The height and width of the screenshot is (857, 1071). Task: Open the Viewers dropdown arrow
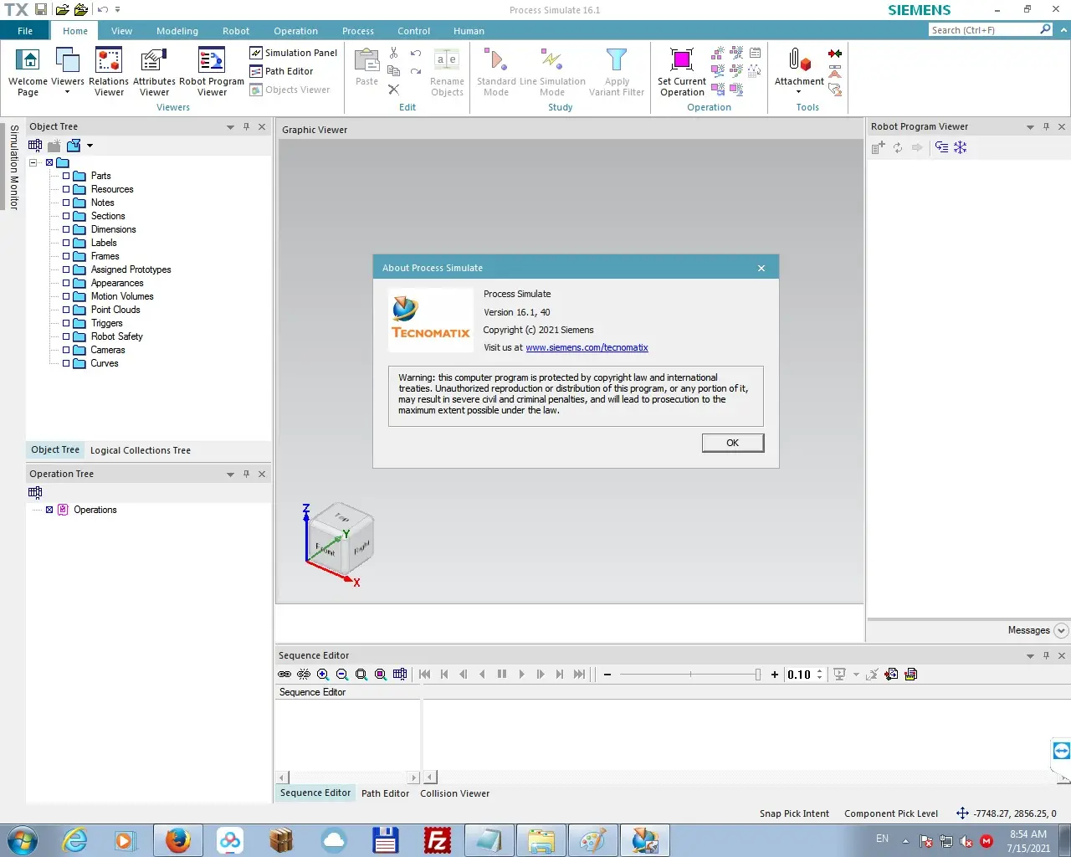pos(68,92)
